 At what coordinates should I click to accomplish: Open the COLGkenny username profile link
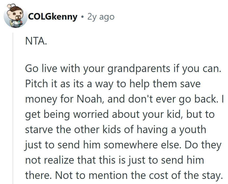point(53,17)
